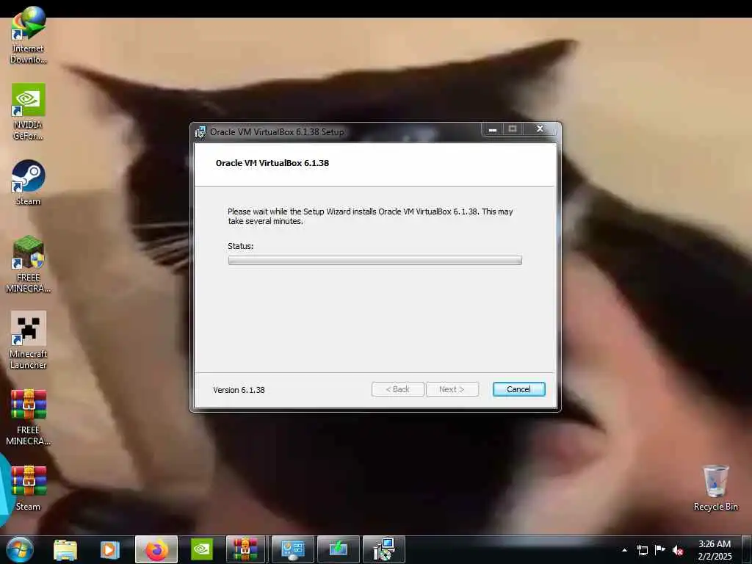
Task: Click the 'Please wait while the Setup Wizard' message
Action: [x=370, y=217]
